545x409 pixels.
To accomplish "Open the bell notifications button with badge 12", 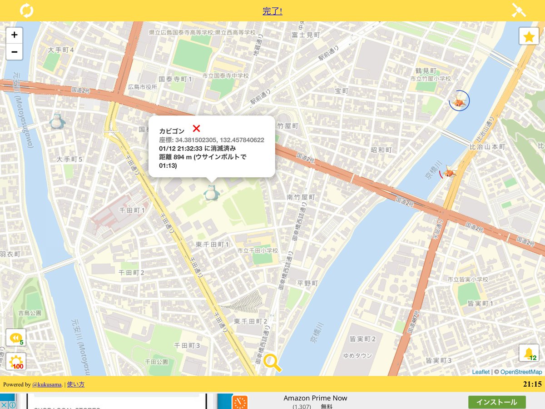I will (x=529, y=353).
